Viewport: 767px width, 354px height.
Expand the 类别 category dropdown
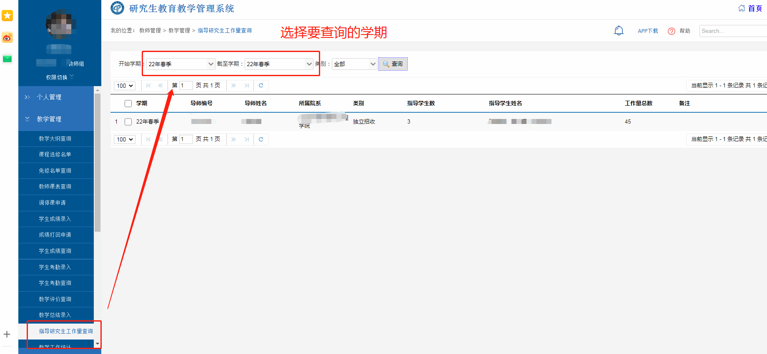coord(354,64)
